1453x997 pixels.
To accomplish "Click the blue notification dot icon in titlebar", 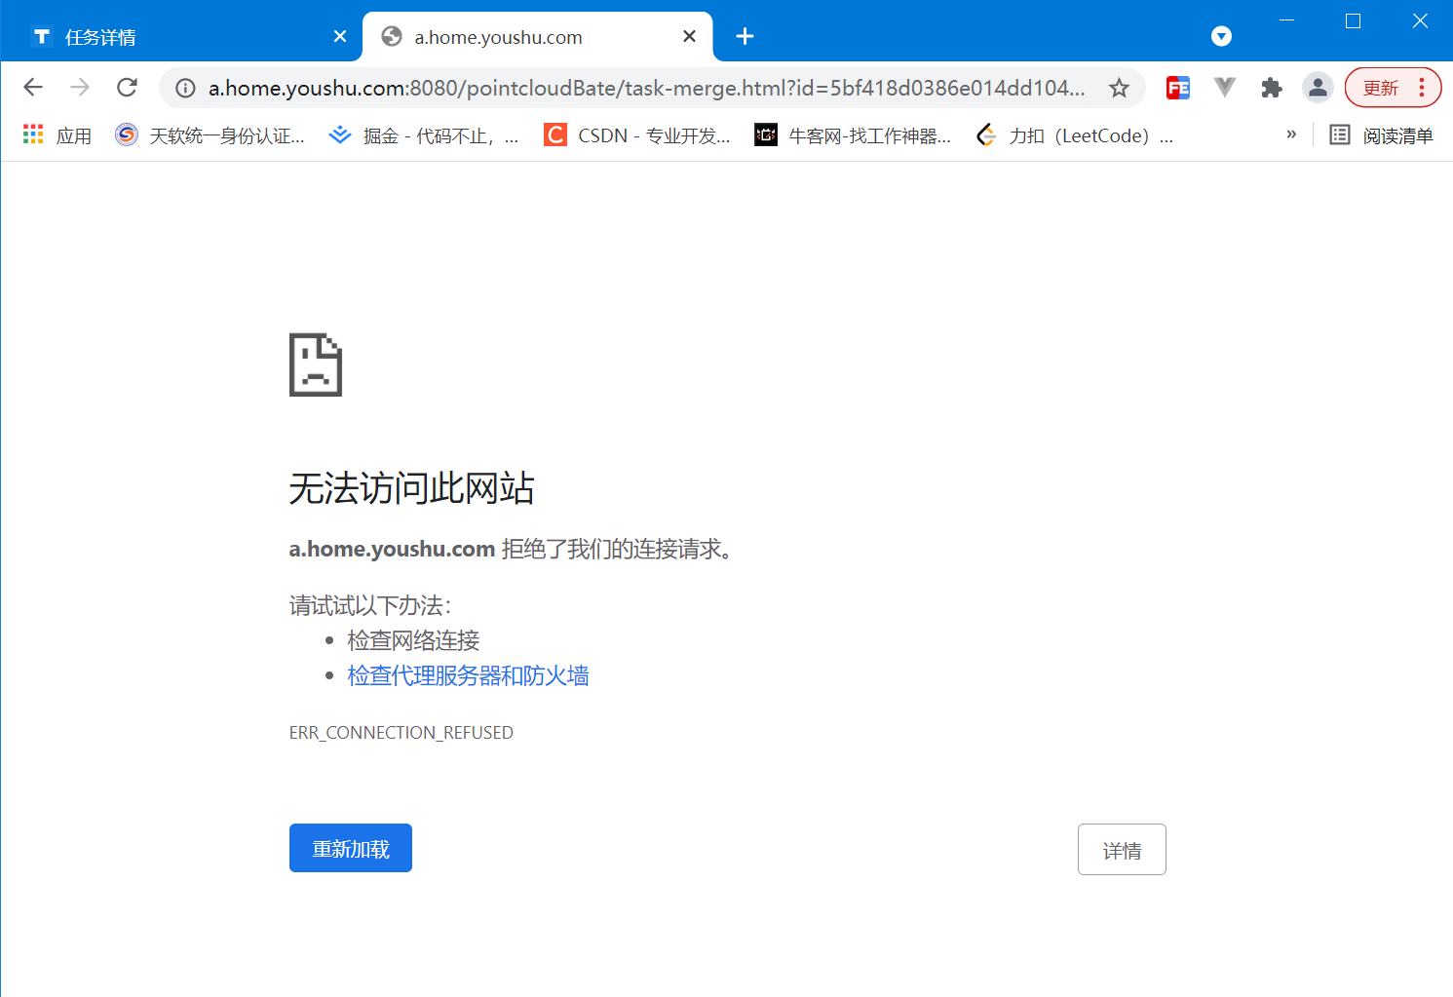I will (x=1220, y=36).
